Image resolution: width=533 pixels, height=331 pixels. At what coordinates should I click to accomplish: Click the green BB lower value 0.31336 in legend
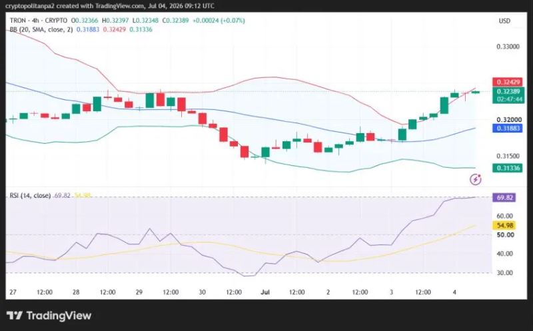[141, 29]
